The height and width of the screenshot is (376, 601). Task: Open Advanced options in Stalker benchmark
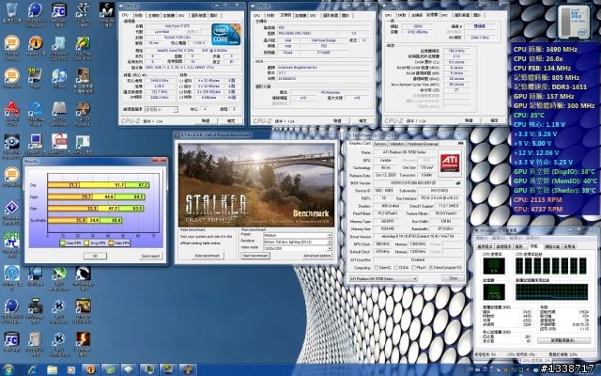pos(317,256)
